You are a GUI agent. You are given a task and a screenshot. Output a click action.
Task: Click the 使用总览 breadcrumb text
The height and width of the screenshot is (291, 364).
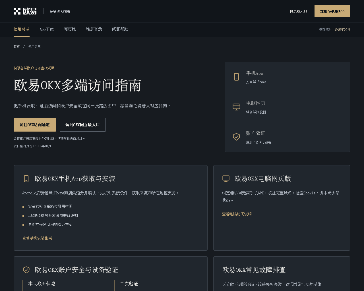[34, 47]
